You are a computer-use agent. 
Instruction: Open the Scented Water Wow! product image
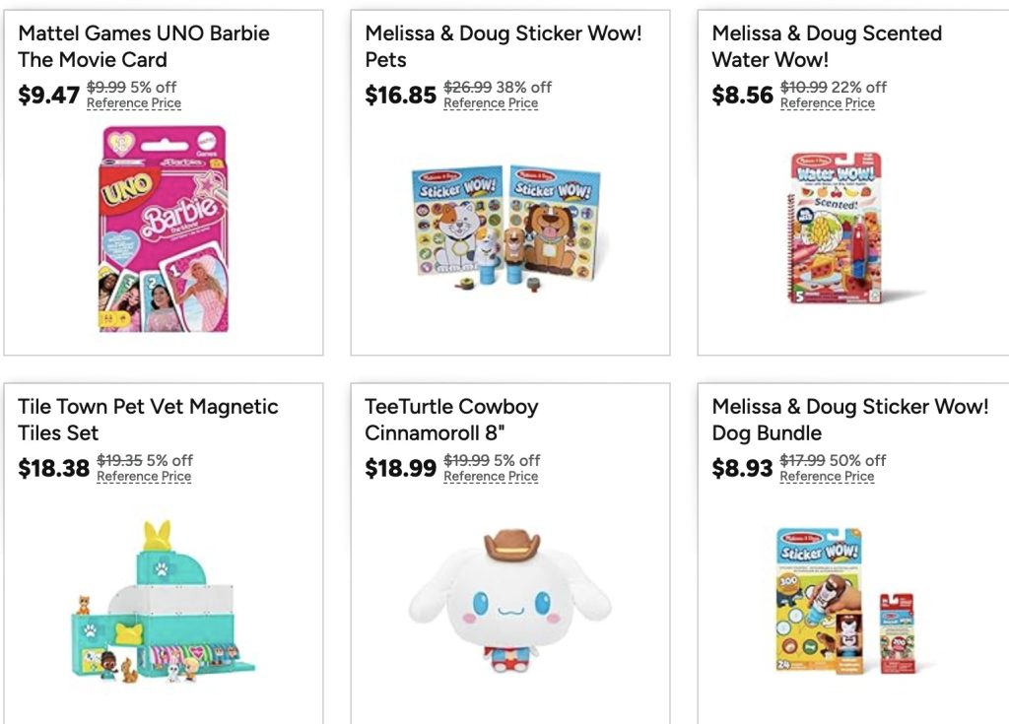coord(837,229)
